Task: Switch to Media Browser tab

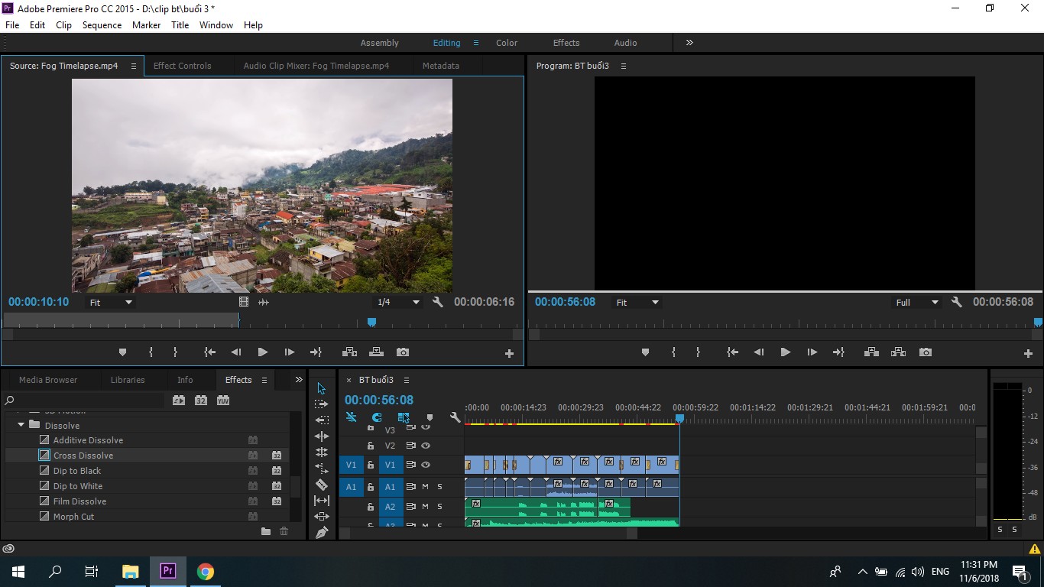Action: coord(48,380)
